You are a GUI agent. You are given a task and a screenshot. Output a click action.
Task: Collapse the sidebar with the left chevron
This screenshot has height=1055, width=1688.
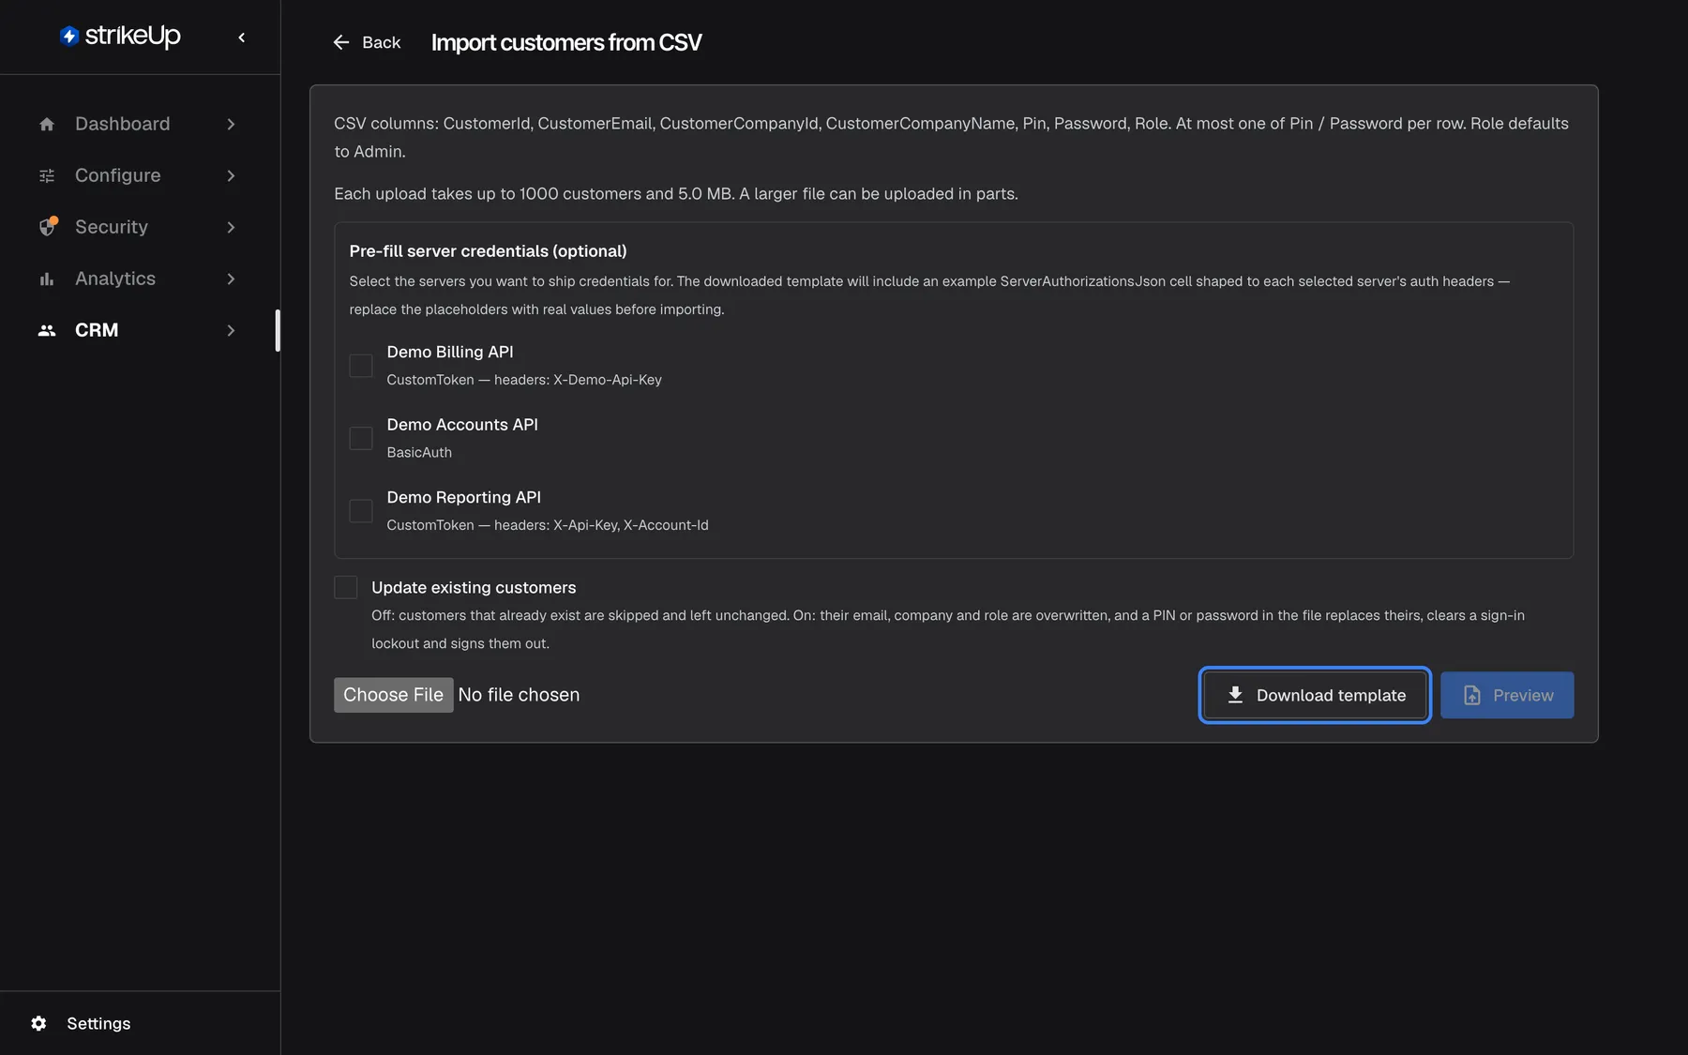pyautogui.click(x=242, y=38)
